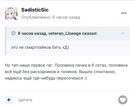Screen dimensions: 135x106
Task: Open the post options three-dots menu
Action: (124, 13)
